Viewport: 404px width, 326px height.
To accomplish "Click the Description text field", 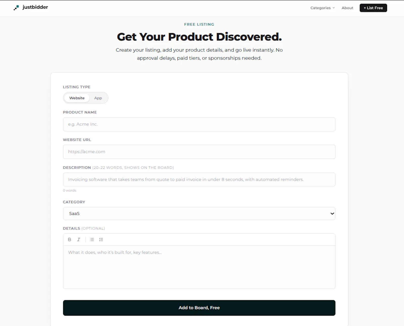I will pyautogui.click(x=199, y=180).
